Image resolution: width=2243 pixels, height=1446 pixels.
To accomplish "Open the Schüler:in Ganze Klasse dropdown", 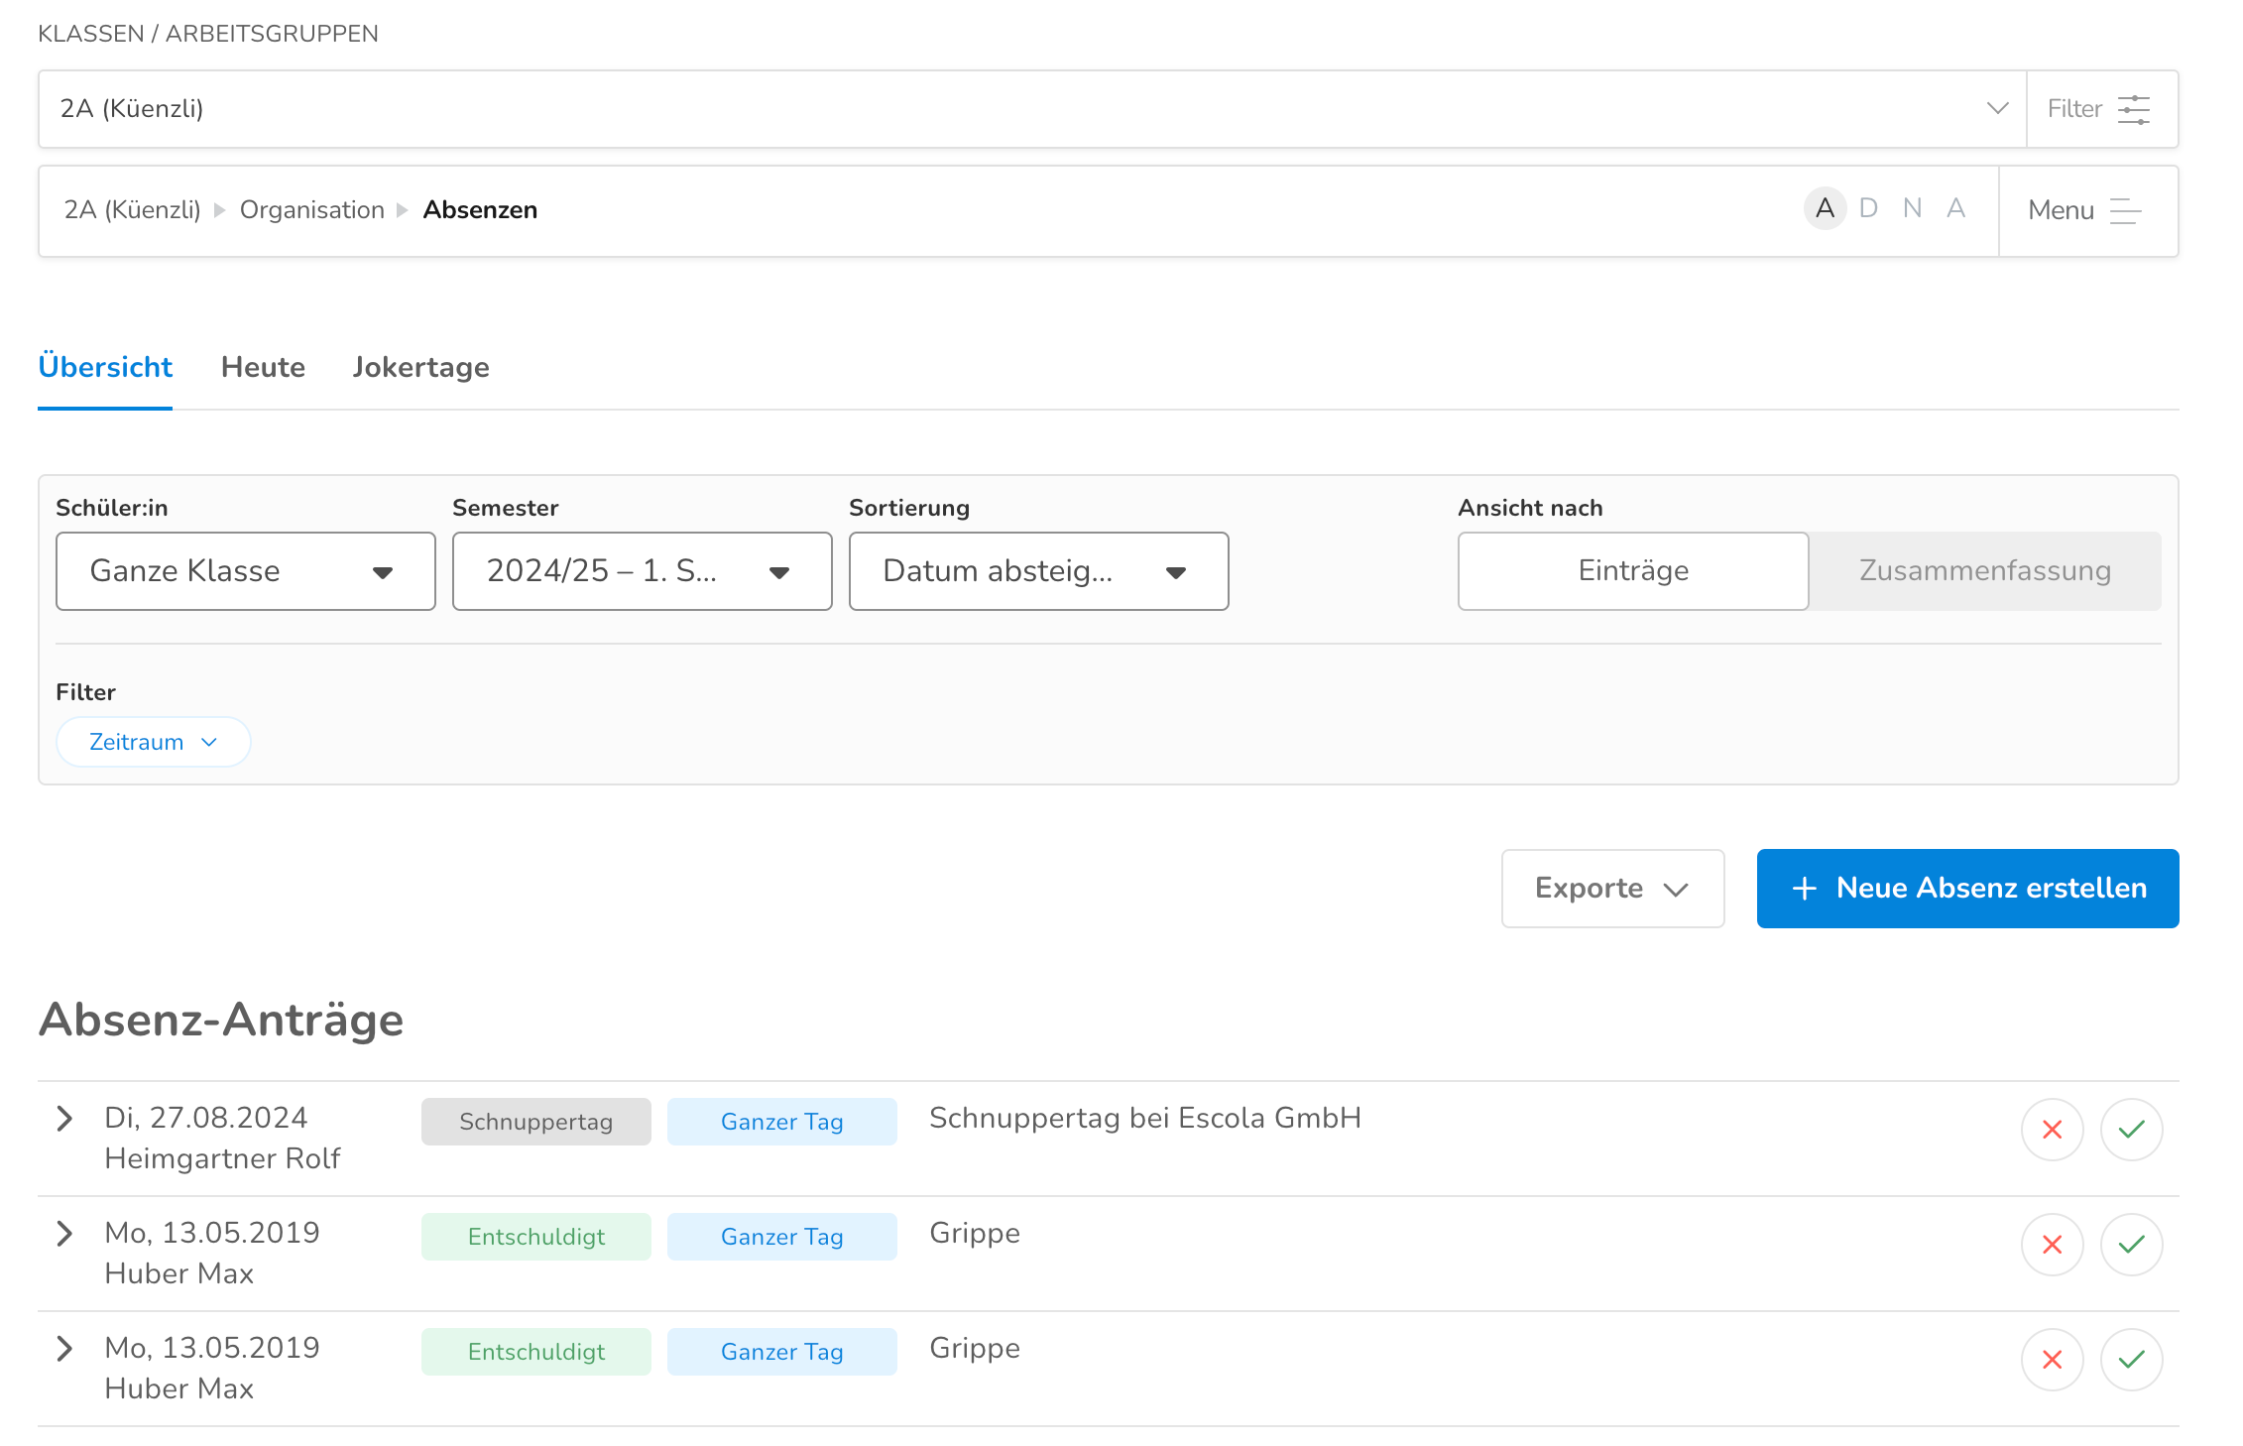I will click(x=245, y=571).
